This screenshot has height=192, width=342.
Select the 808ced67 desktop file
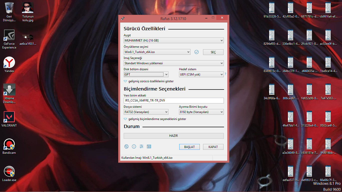coord(291,92)
